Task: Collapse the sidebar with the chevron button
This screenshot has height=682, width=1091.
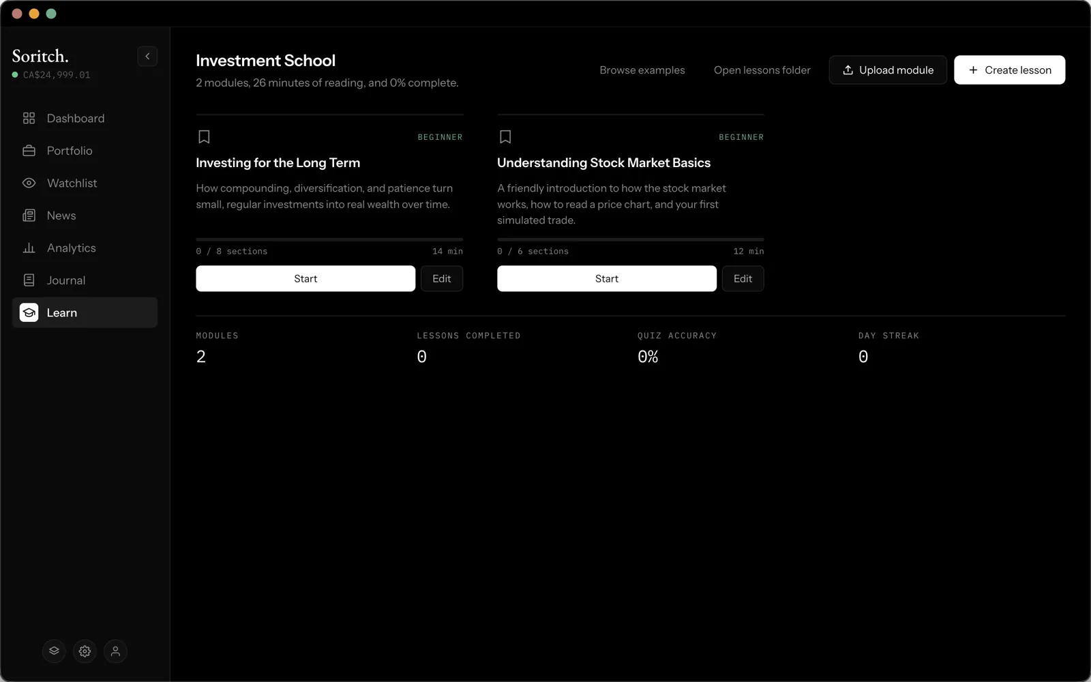Action: coord(147,56)
